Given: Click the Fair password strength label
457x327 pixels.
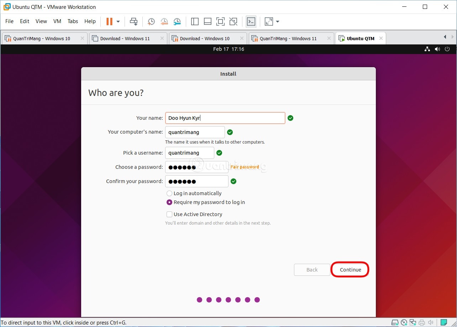Looking at the screenshot, I should [245, 167].
